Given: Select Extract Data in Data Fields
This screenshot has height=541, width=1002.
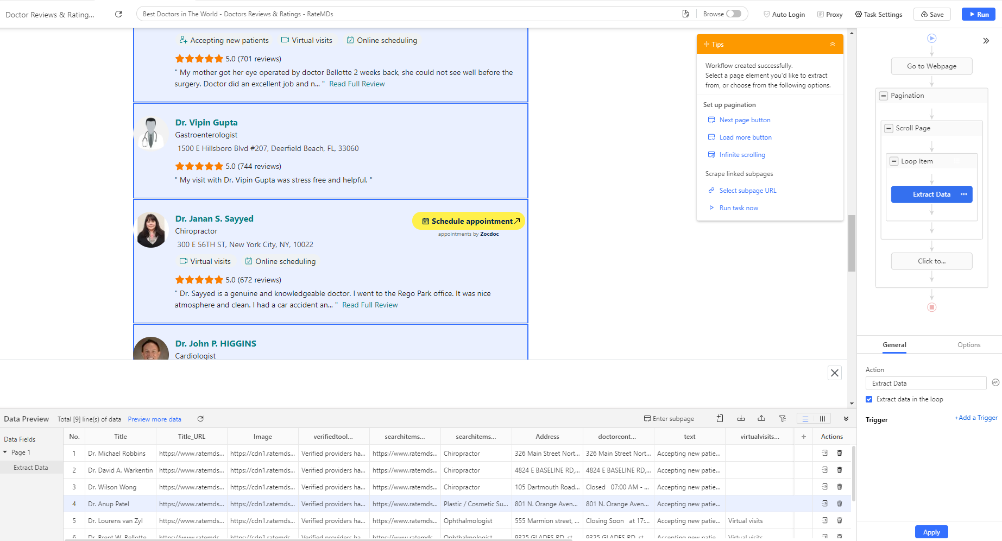Looking at the screenshot, I should point(31,468).
